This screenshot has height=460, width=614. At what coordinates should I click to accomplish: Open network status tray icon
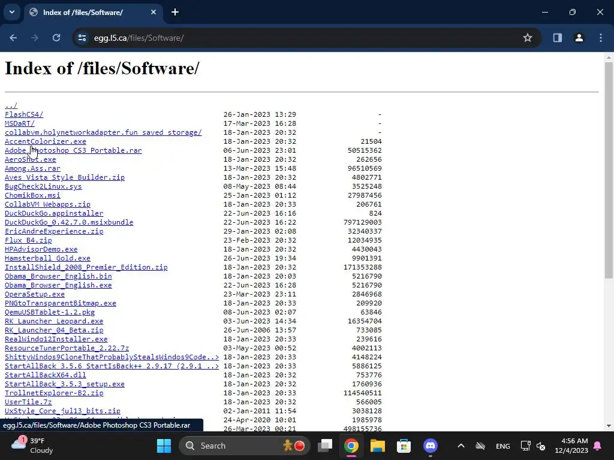point(525,446)
